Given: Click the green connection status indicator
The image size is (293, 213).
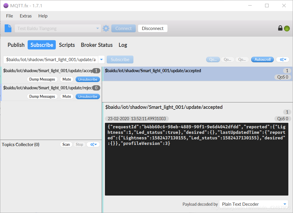Looking at the screenshot, I should click(x=287, y=29).
